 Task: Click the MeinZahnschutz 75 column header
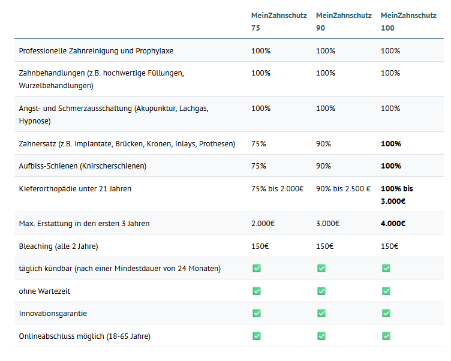[x=279, y=21]
